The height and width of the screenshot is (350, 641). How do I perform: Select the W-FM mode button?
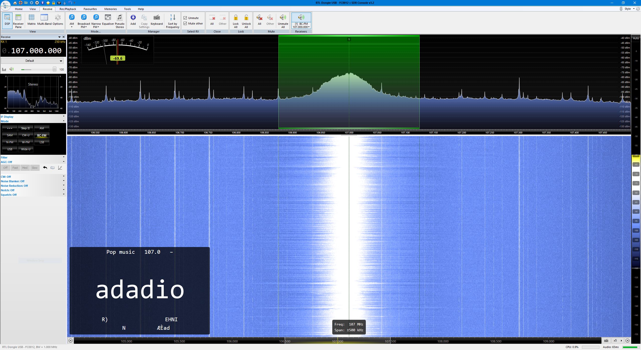(26, 142)
